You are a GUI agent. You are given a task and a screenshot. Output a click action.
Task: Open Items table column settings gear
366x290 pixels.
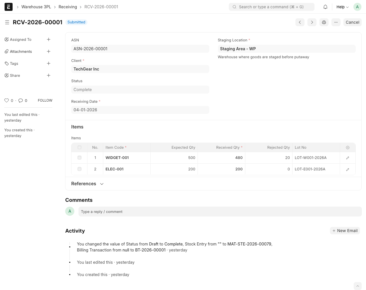(348, 148)
